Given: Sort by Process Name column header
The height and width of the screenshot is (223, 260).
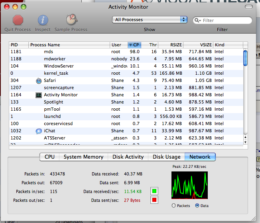Looking at the screenshot, I should click(69, 45).
